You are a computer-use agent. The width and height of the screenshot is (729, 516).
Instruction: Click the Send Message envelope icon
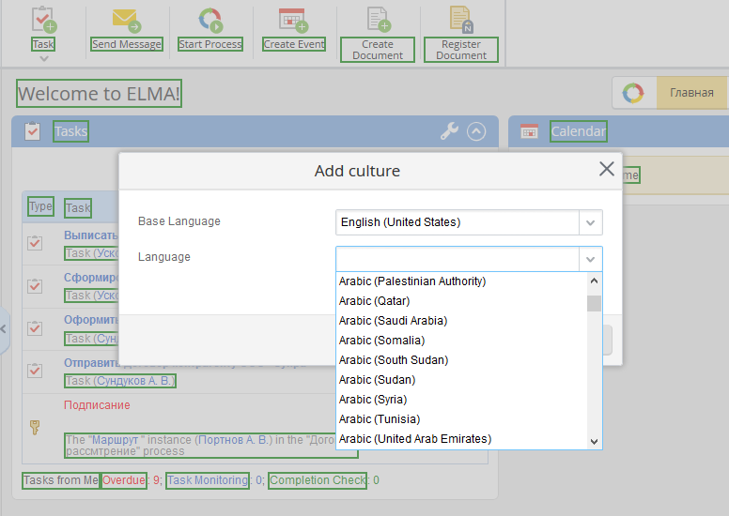tap(127, 20)
